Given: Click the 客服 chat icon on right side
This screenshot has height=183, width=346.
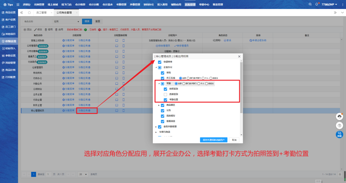Looking at the screenshot, I should 339,134.
